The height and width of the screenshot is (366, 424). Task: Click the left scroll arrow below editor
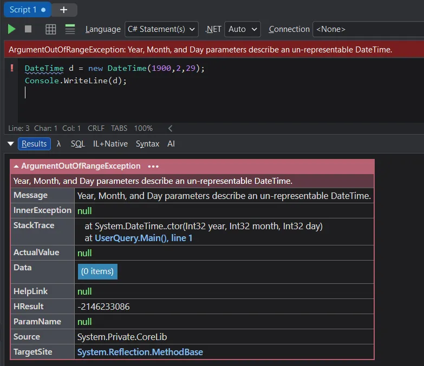point(170,129)
